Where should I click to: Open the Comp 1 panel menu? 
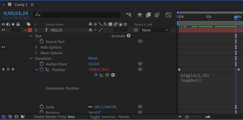32,5
